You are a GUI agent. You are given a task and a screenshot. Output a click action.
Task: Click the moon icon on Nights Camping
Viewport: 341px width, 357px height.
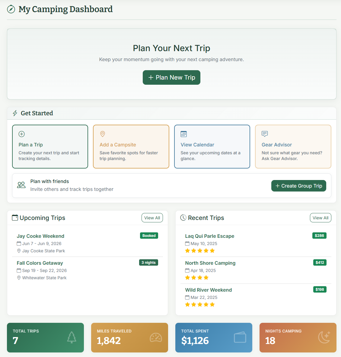coord(324,337)
